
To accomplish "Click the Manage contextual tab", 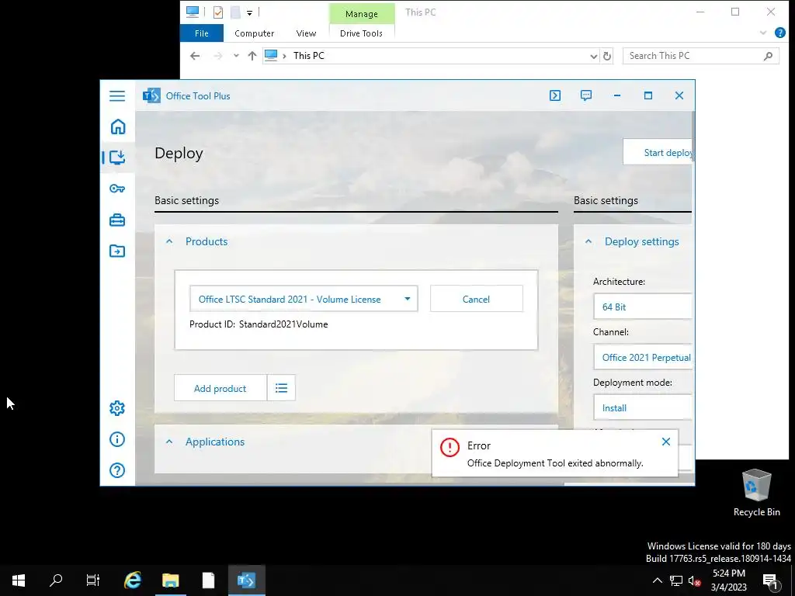I will point(362,14).
